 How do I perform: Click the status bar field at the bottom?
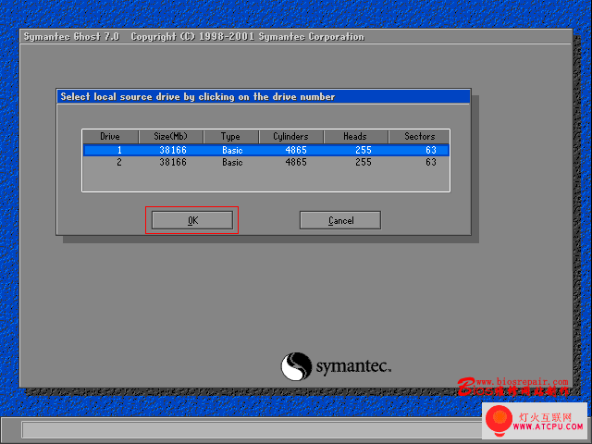(x=252, y=429)
